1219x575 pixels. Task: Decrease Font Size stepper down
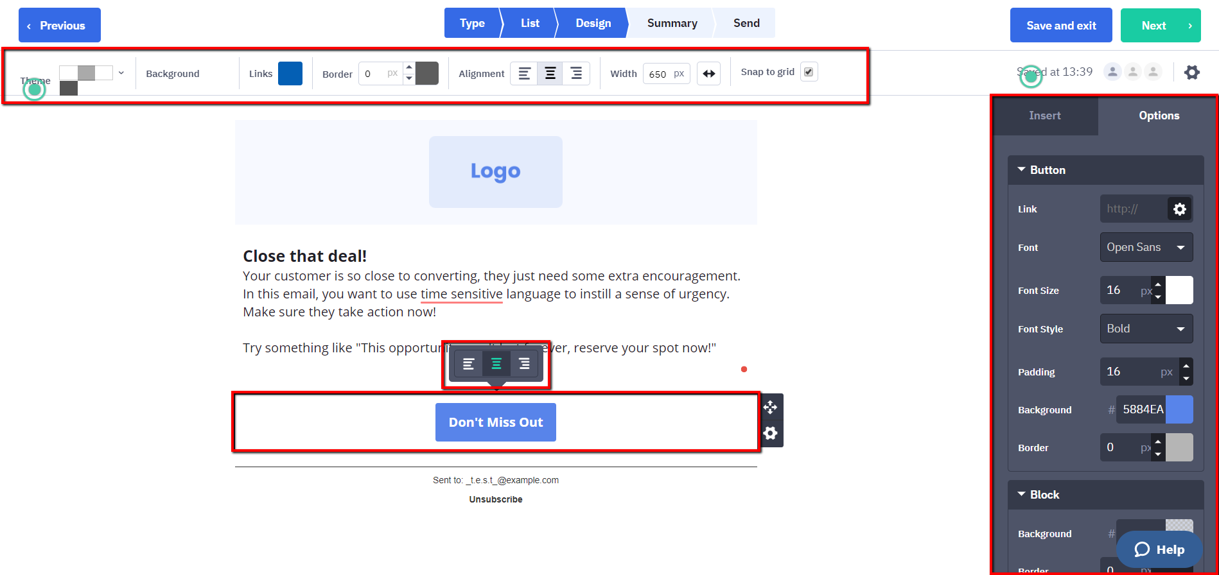pyautogui.click(x=1158, y=296)
